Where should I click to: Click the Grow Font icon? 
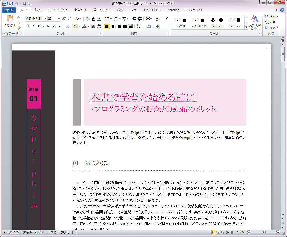(x=64, y=19)
